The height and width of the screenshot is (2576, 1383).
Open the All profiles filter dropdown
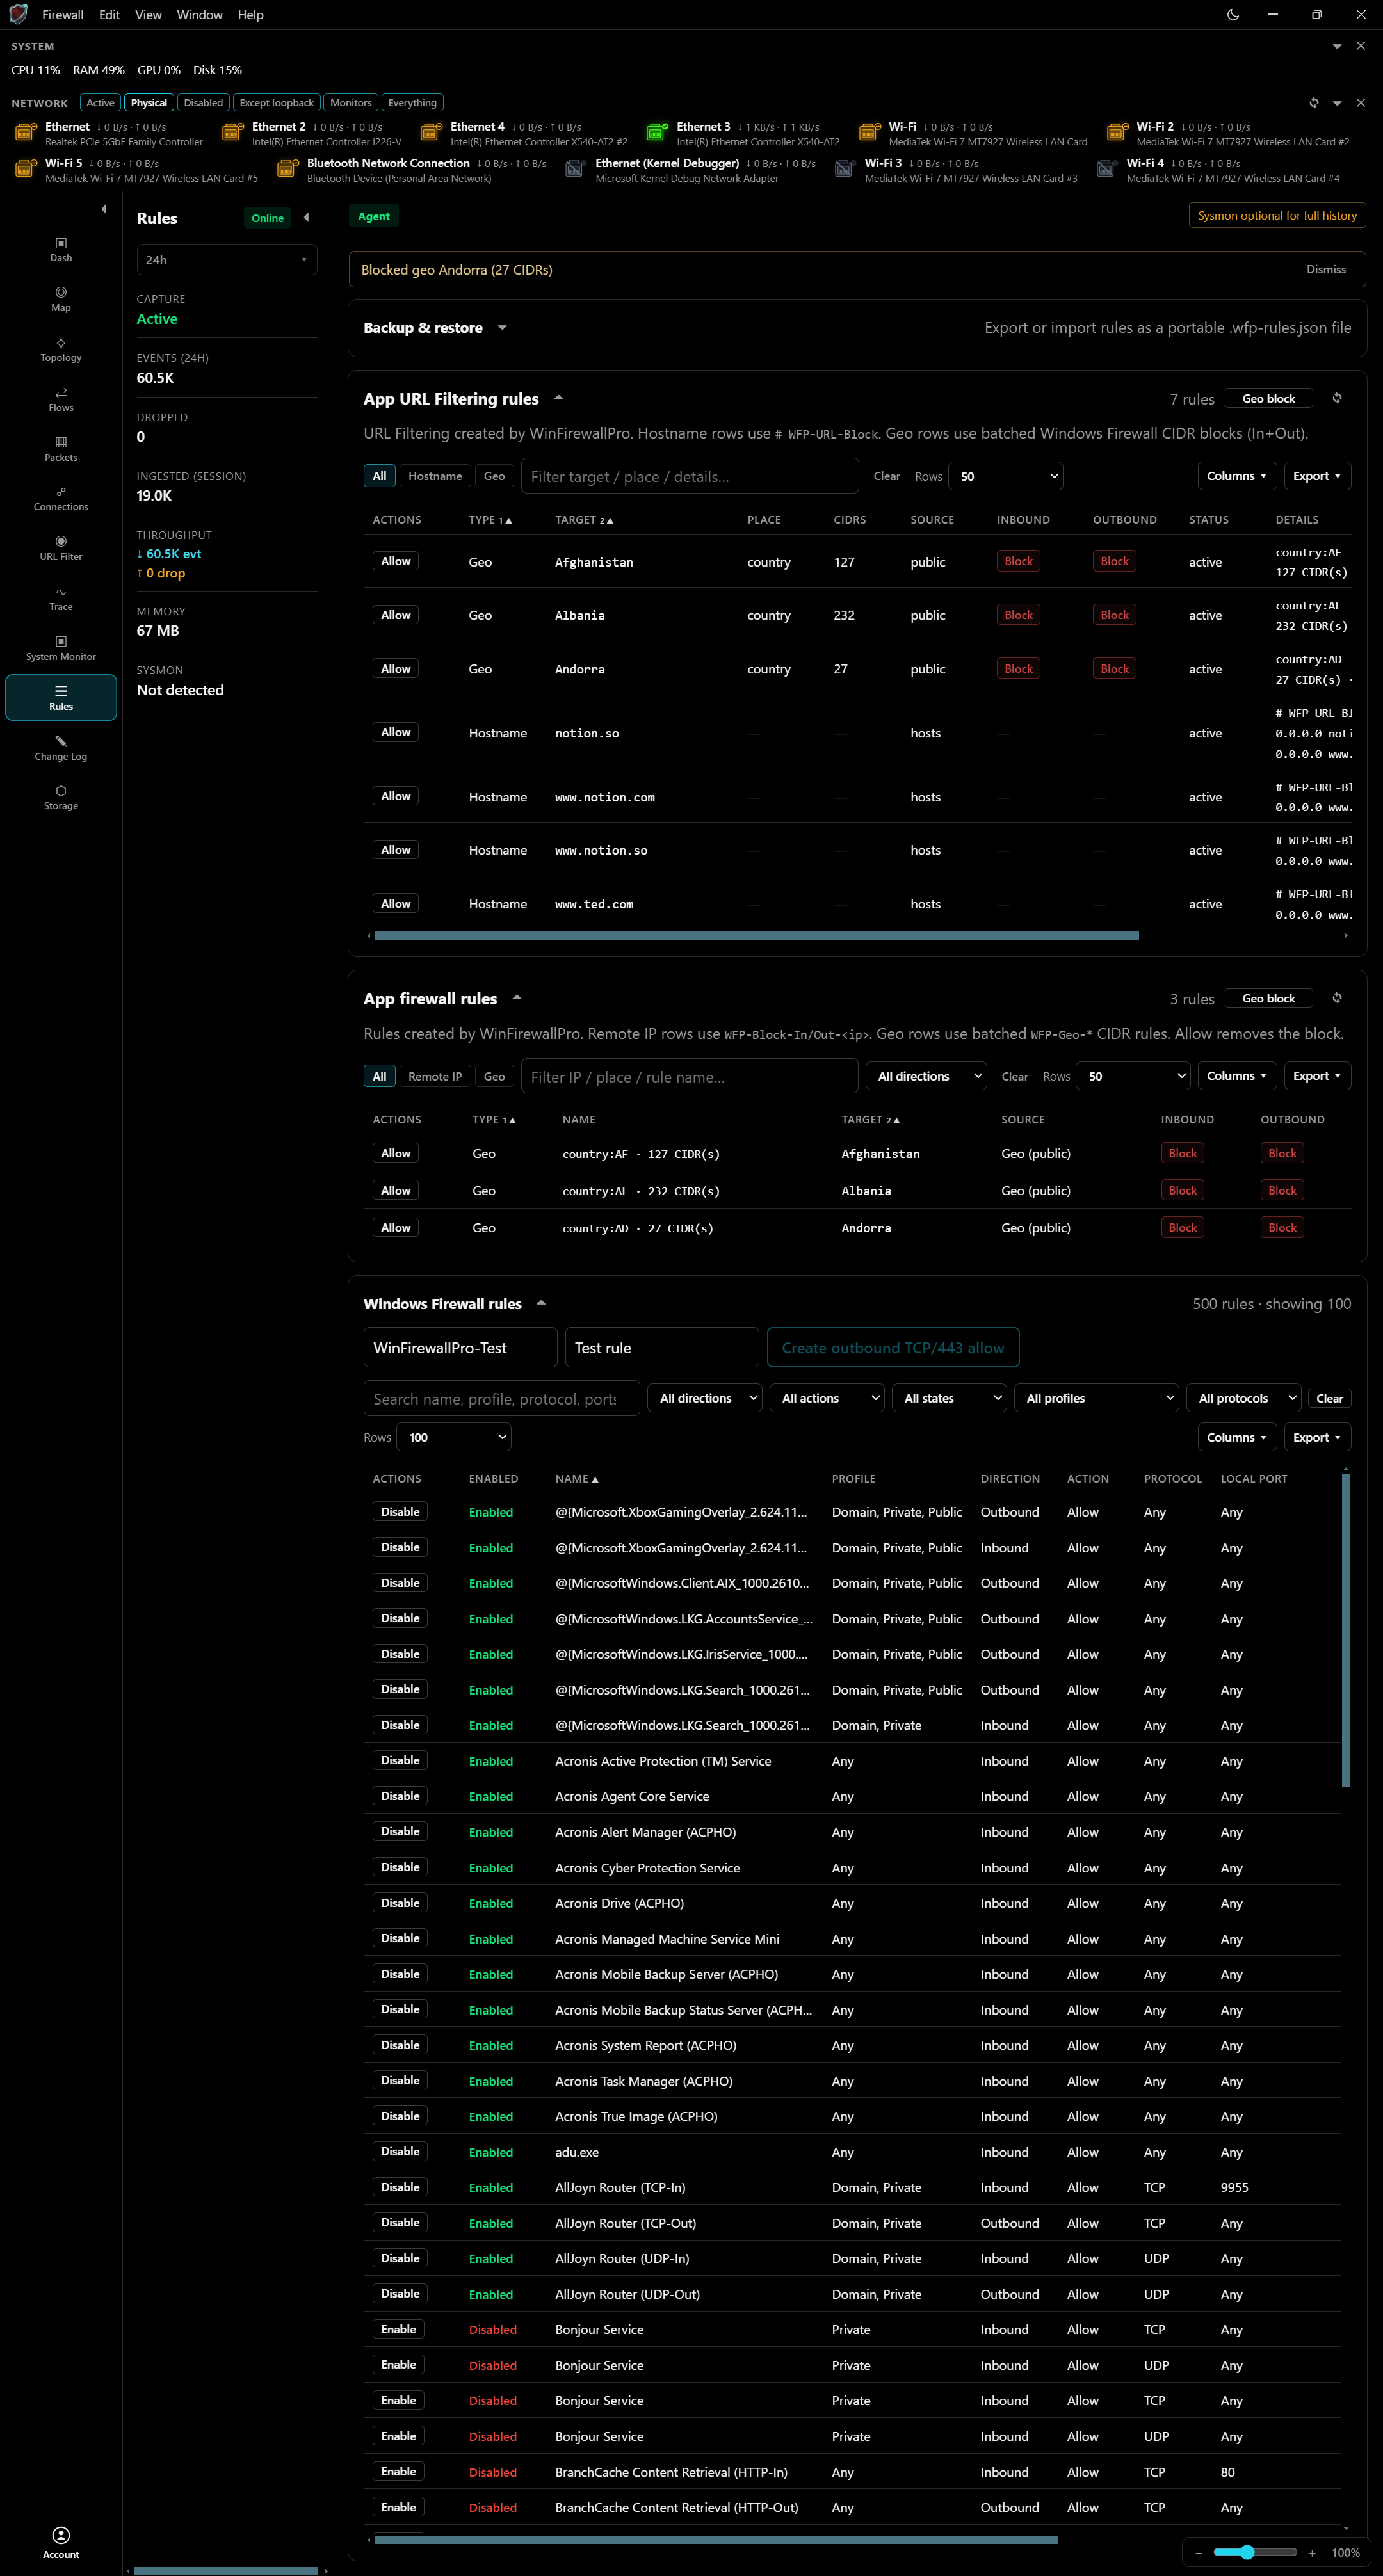[1096, 1398]
